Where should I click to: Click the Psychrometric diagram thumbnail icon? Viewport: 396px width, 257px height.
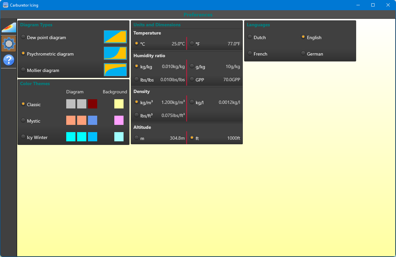tap(115, 53)
